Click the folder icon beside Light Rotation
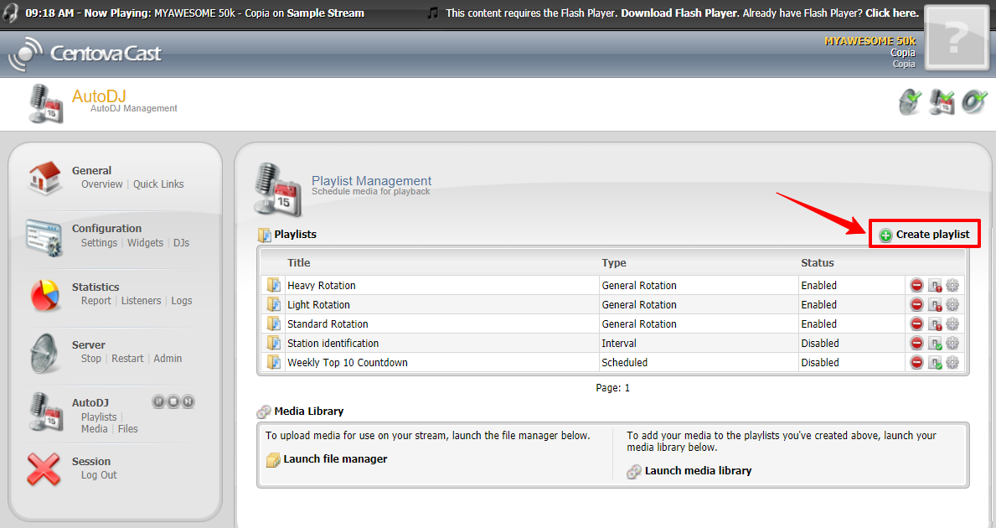The height and width of the screenshot is (528, 996). pyautogui.click(x=274, y=305)
